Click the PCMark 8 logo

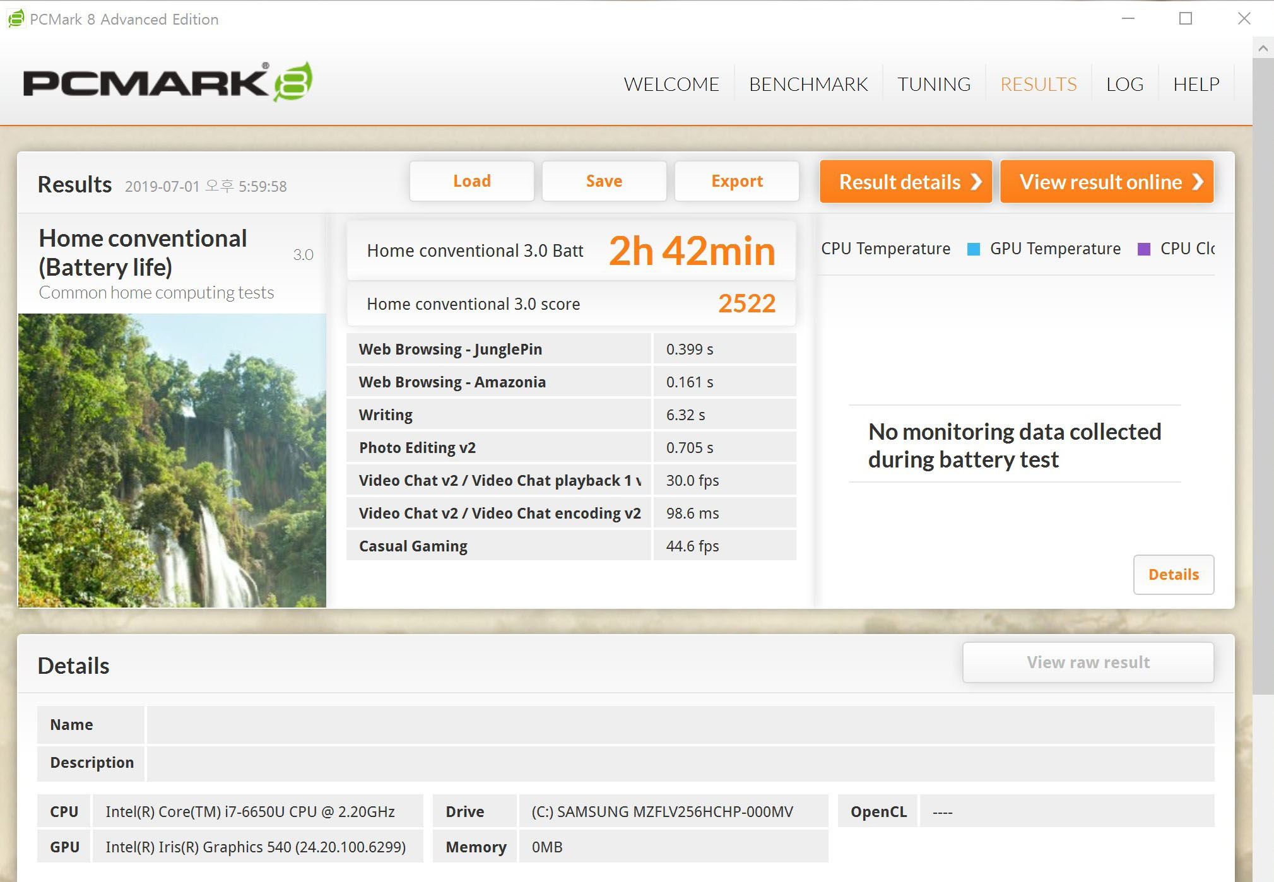coord(168,82)
